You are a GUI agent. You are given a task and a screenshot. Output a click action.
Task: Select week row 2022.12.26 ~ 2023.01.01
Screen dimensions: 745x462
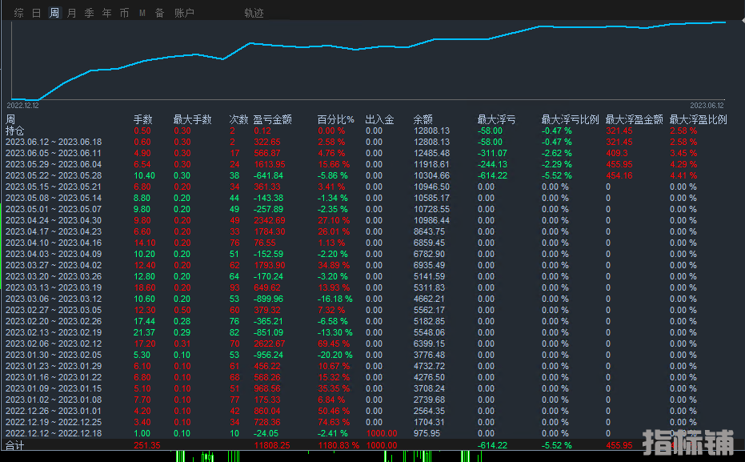click(54, 411)
